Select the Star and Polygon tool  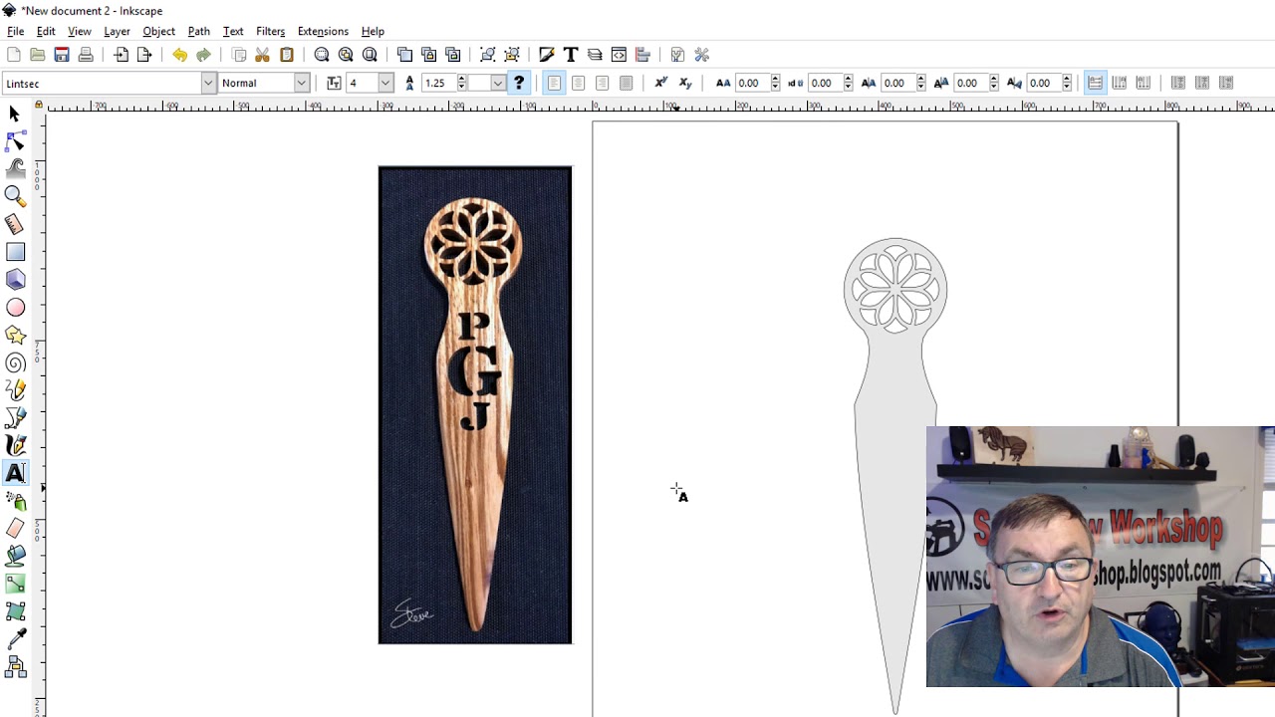tap(15, 336)
